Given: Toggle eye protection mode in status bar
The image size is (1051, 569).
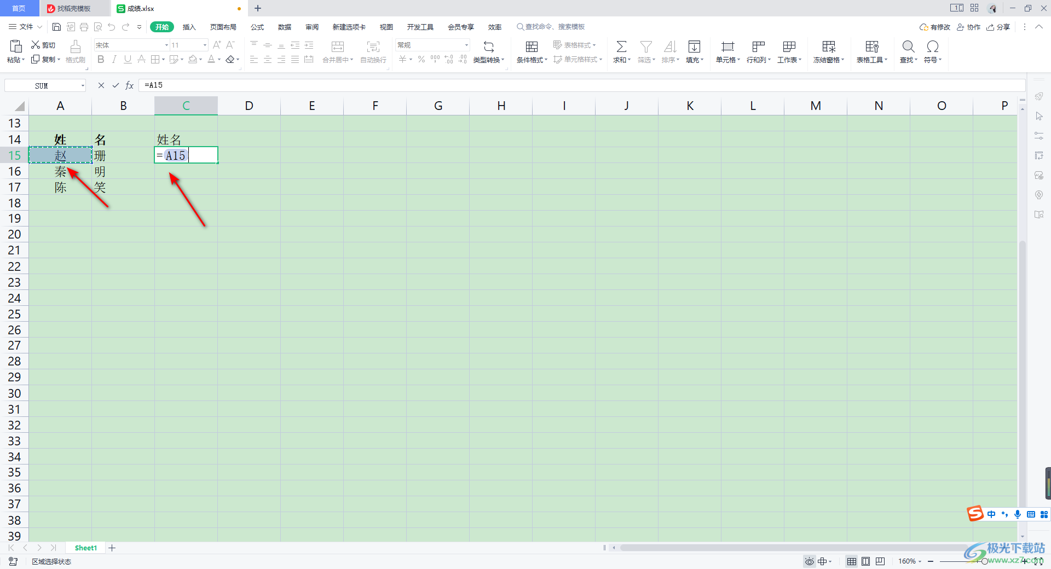Looking at the screenshot, I should point(809,561).
